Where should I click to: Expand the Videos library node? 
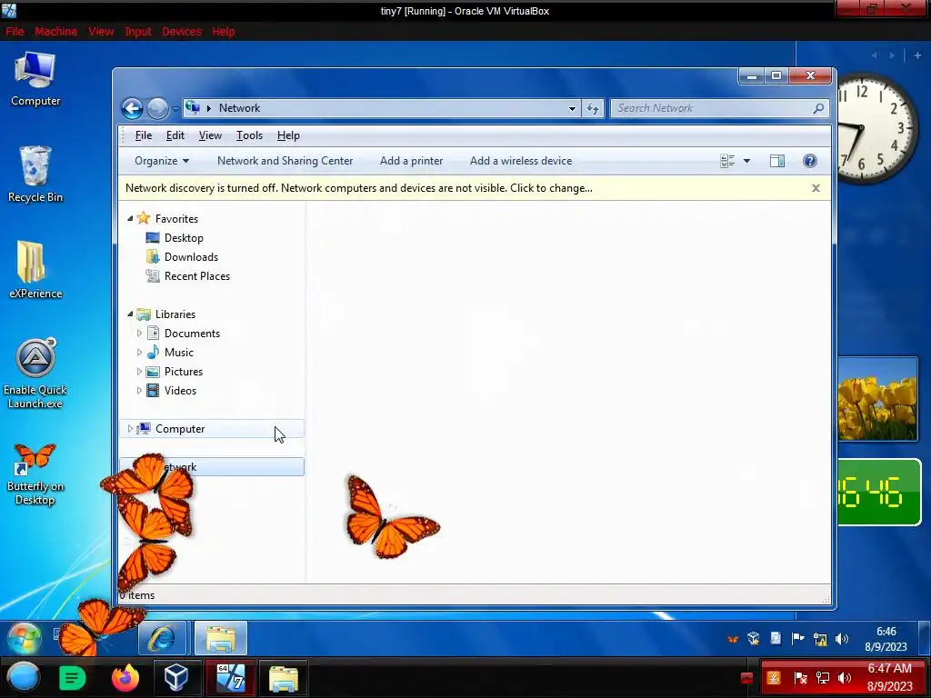point(139,391)
